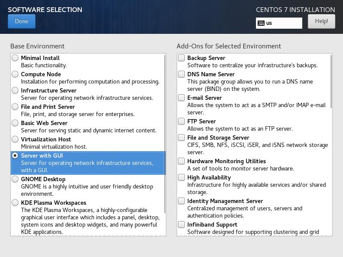The image size is (343, 257).
Task: Click the keyboard layout icon
Action: pyautogui.click(x=261, y=23)
